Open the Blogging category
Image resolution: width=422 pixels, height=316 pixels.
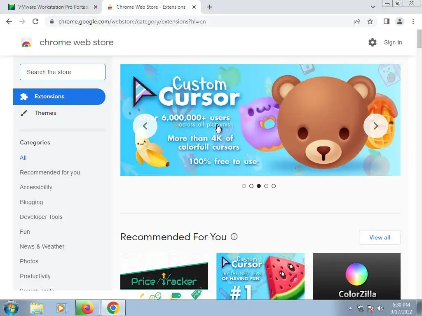pyautogui.click(x=31, y=202)
